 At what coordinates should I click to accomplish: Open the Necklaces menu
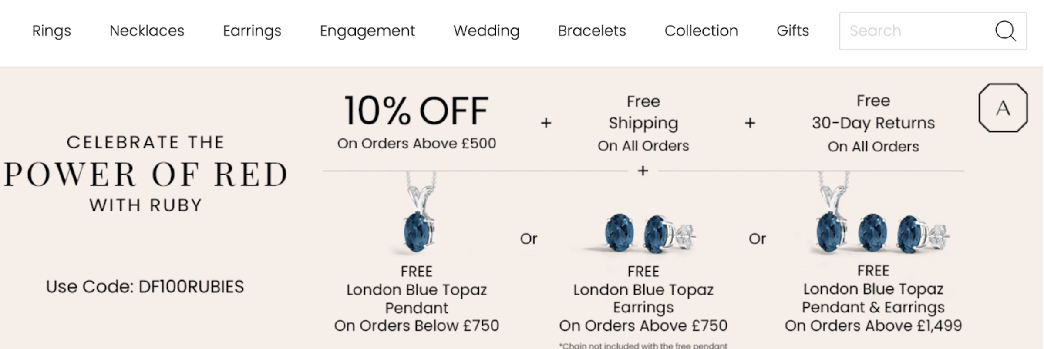tap(147, 31)
